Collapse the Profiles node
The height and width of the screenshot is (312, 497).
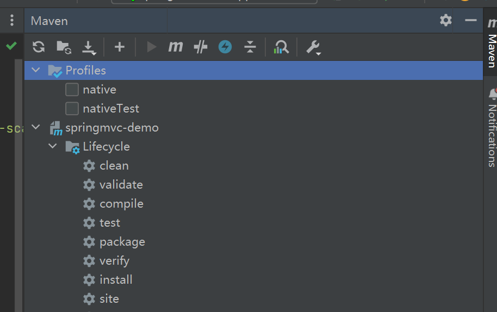[36, 70]
